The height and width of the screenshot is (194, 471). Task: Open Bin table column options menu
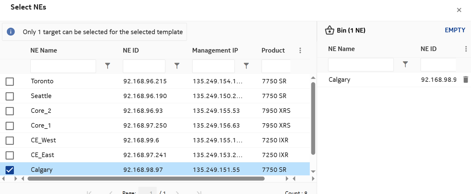pos(466,49)
